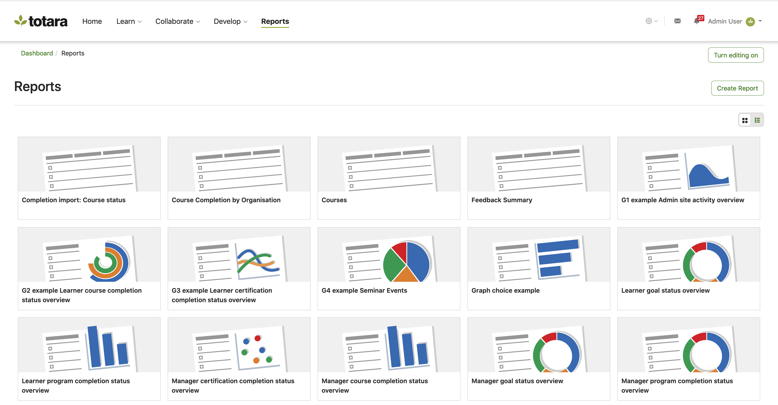778x405 pixels.
Task: Expand the Learn dropdown menu
Action: click(x=129, y=22)
